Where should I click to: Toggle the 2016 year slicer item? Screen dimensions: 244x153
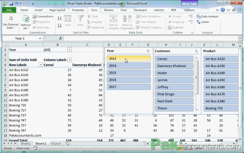pyautogui.click(x=129, y=80)
